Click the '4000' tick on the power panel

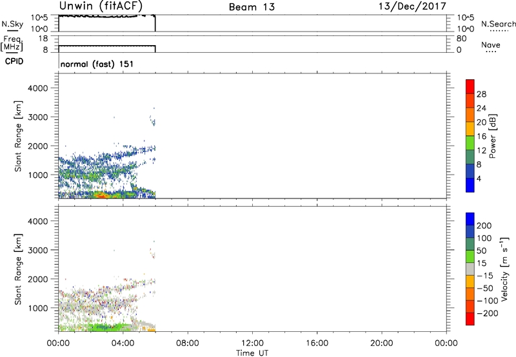pos(38,88)
